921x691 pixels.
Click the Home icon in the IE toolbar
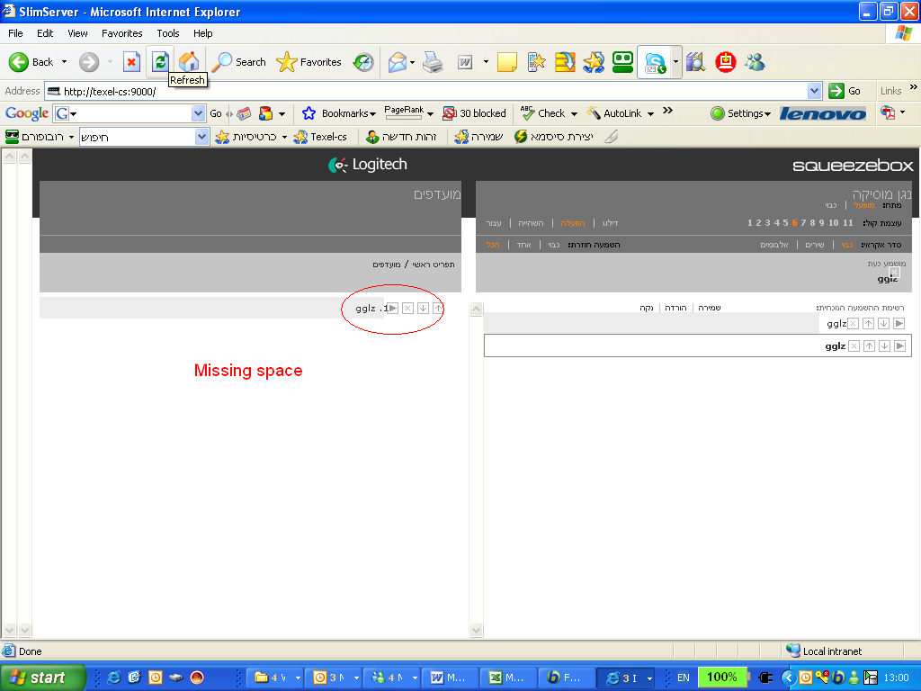[189, 61]
